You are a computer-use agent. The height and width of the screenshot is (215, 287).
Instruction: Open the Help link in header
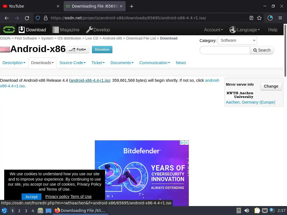pos(273,30)
